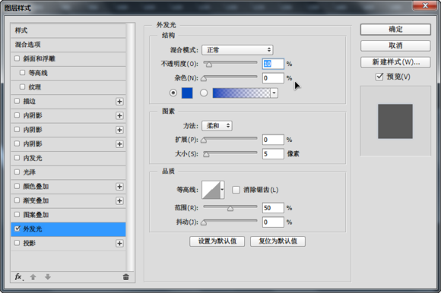The height and width of the screenshot is (293, 441).
Task: Click the move effect up arrow
Action: pyautogui.click(x=33, y=277)
